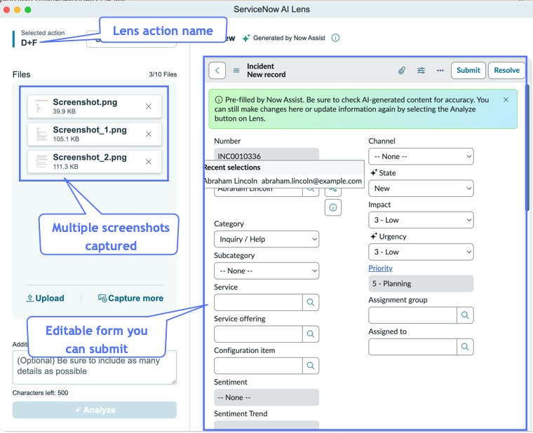Click the Submit button
533x433 pixels.
pyautogui.click(x=468, y=70)
